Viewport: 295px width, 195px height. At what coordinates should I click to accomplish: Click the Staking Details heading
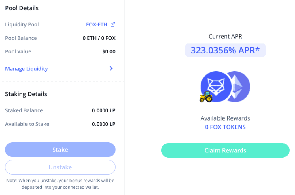[26, 94]
